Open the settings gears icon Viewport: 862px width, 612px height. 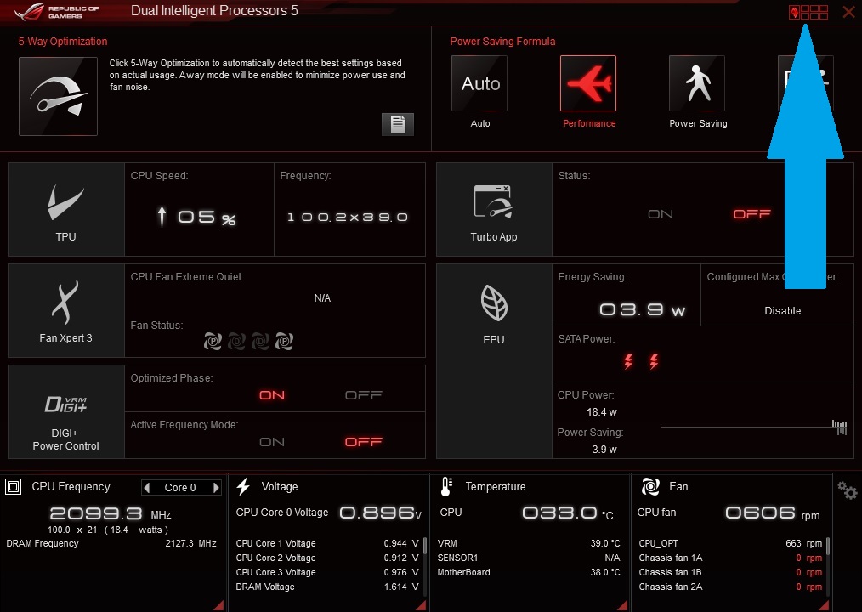coord(848,490)
